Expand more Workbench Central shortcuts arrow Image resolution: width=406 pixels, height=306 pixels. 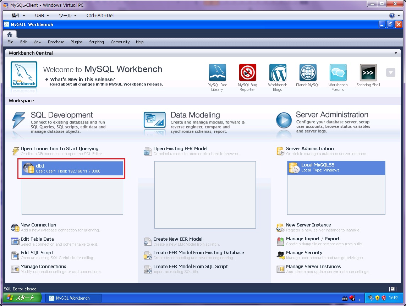(390, 72)
